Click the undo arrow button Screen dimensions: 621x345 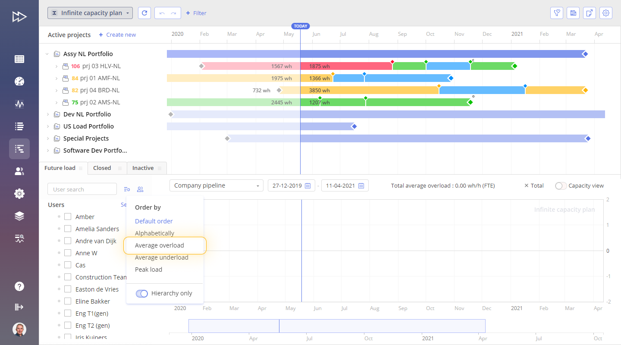(162, 13)
